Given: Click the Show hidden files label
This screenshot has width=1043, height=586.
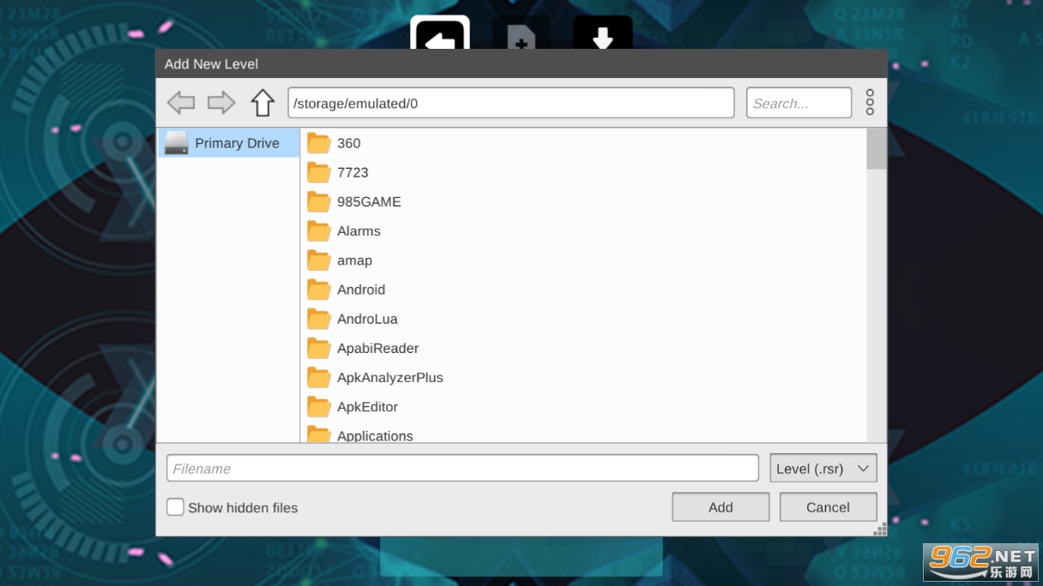Looking at the screenshot, I should click(x=243, y=507).
